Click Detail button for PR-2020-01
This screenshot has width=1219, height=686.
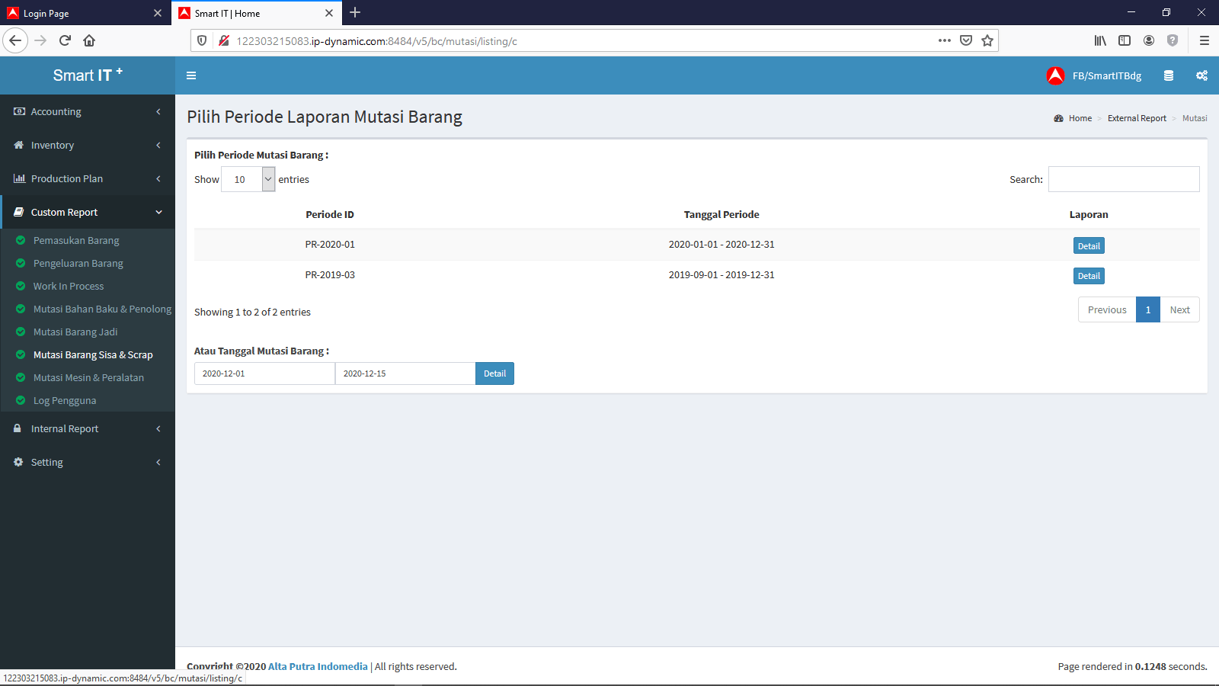(1089, 245)
